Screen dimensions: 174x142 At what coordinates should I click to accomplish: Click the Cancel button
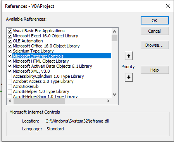point(155,31)
